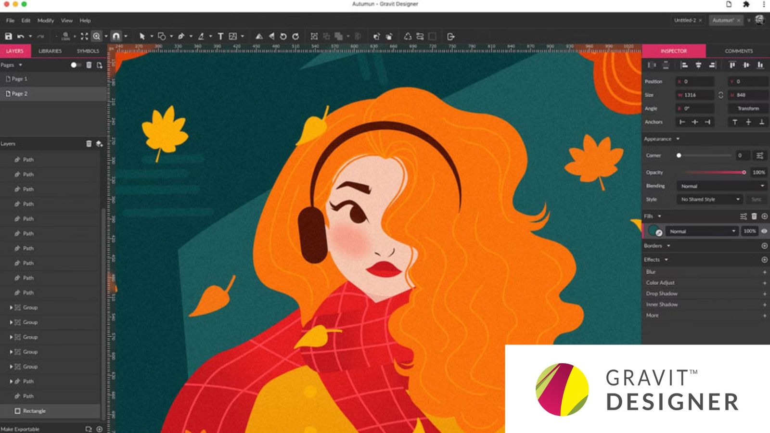Select the Text tool
Viewport: 770px width, 433px height.
click(x=220, y=35)
